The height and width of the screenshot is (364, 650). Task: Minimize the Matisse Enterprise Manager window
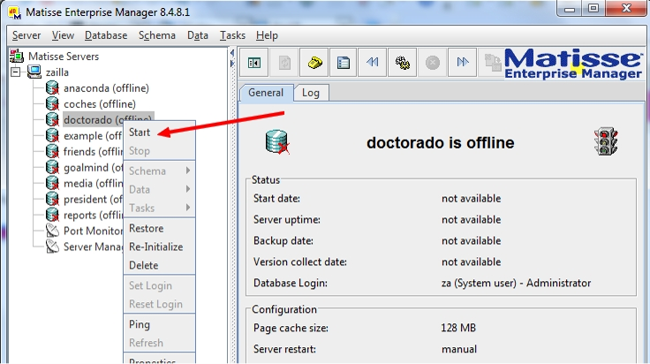[570, 8]
